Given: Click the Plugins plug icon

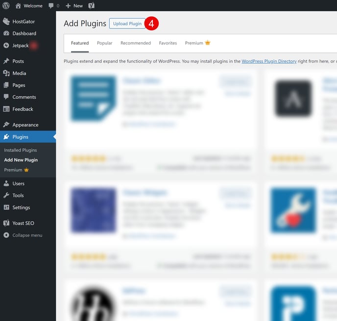Looking at the screenshot, I should tap(6, 137).
